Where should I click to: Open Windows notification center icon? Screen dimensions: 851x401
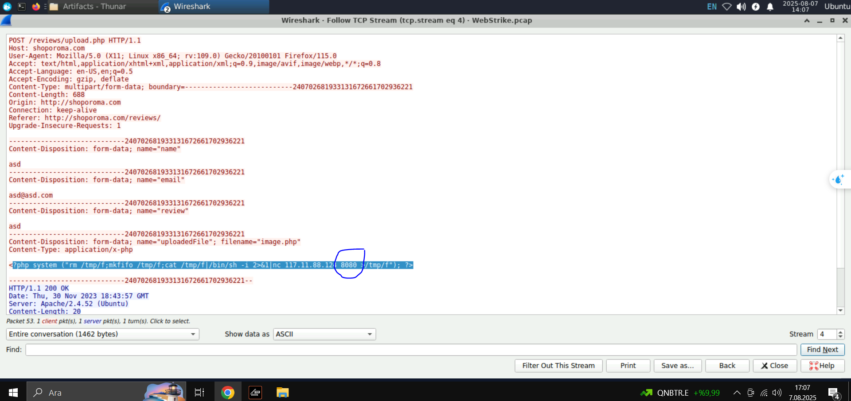click(x=834, y=393)
